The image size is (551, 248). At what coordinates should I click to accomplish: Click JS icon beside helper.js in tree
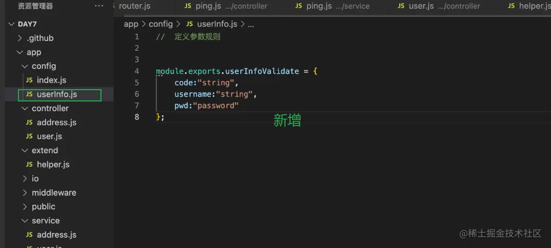click(30, 164)
